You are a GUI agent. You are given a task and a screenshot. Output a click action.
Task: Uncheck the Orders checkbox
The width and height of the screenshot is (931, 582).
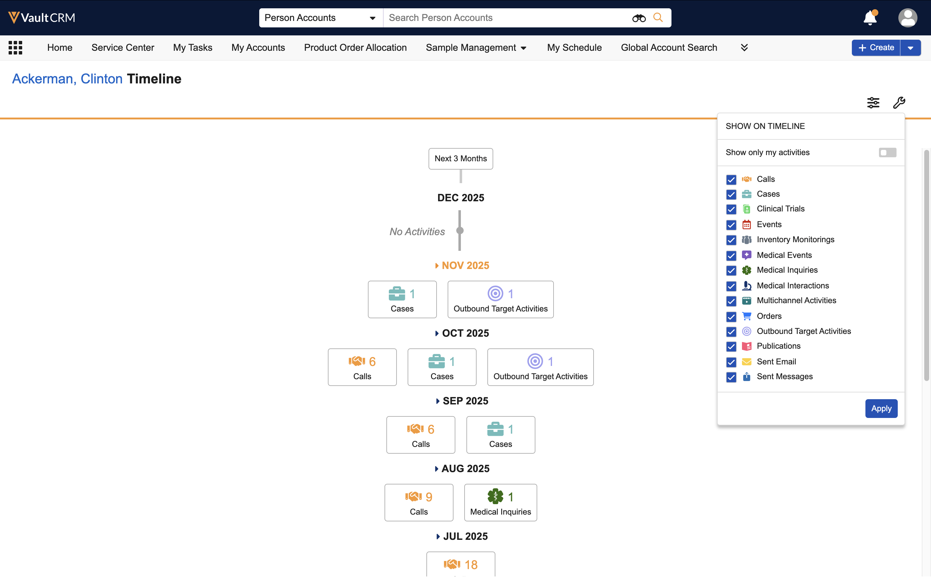pyautogui.click(x=731, y=317)
